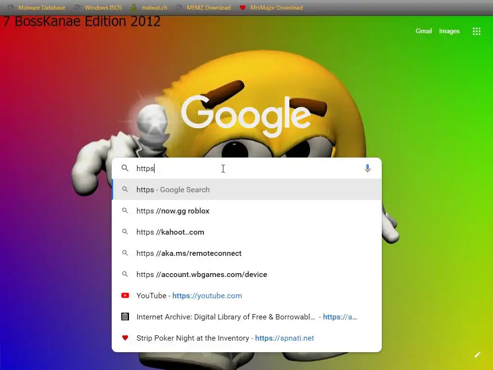Click the Windows ISOS bookmark favicon

coord(77,7)
